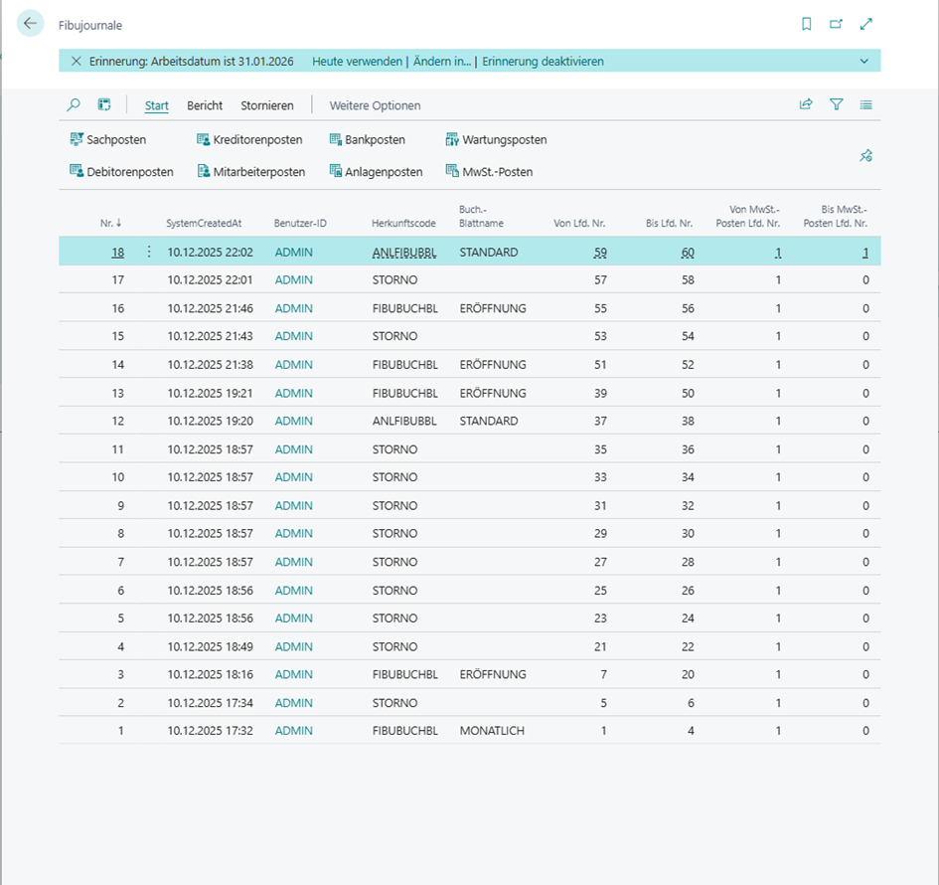
Task: Click the search magnifier icon
Action: (x=74, y=104)
